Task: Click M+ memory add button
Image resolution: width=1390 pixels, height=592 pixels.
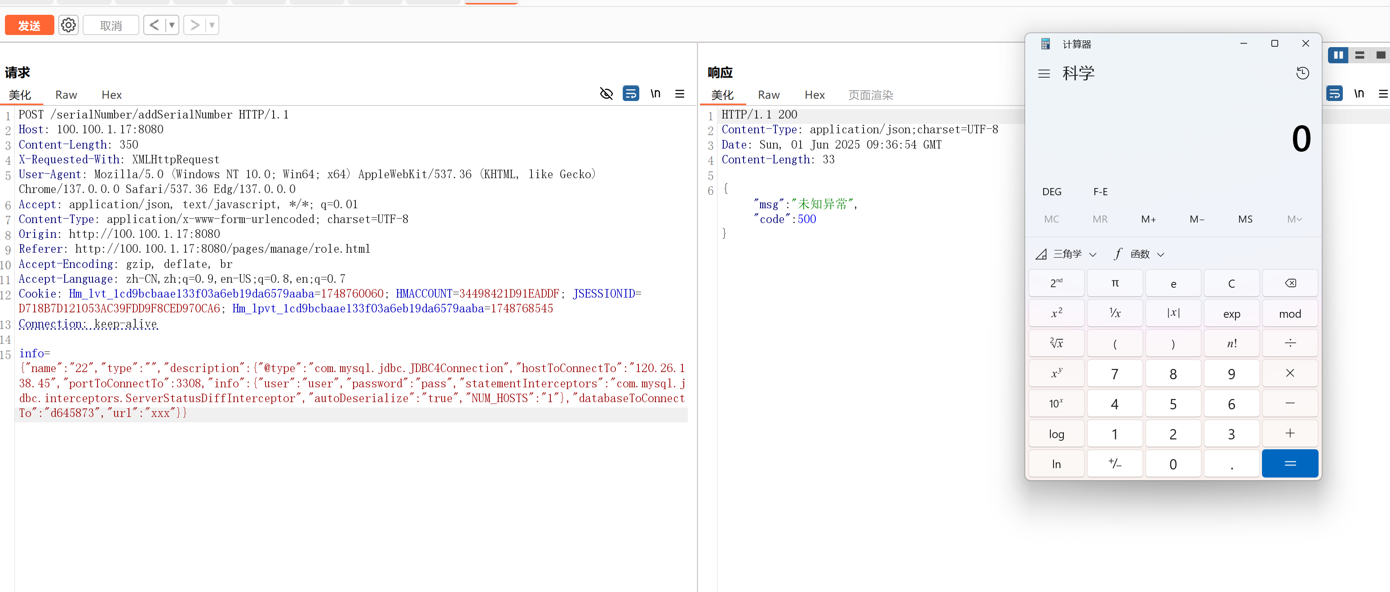Action: pyautogui.click(x=1148, y=219)
